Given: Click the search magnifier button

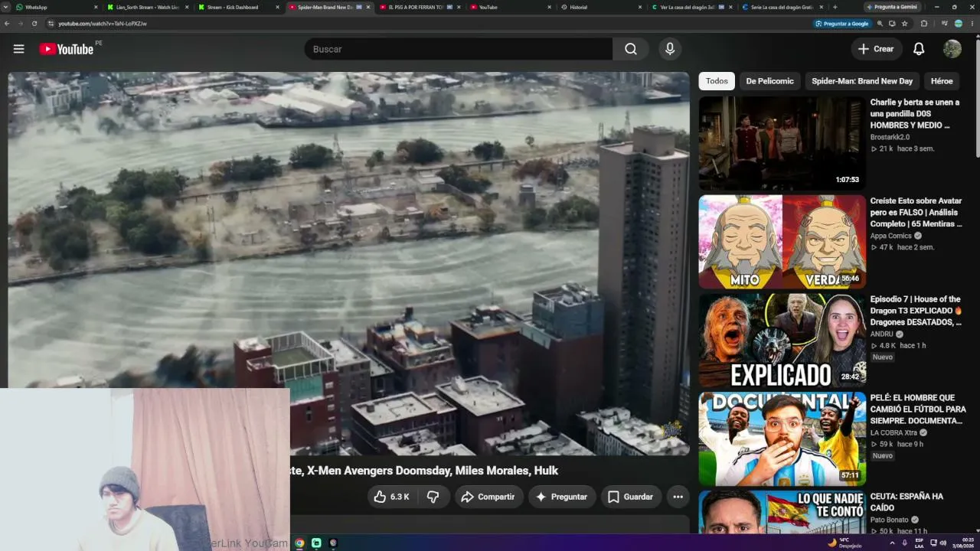Looking at the screenshot, I should coord(631,49).
